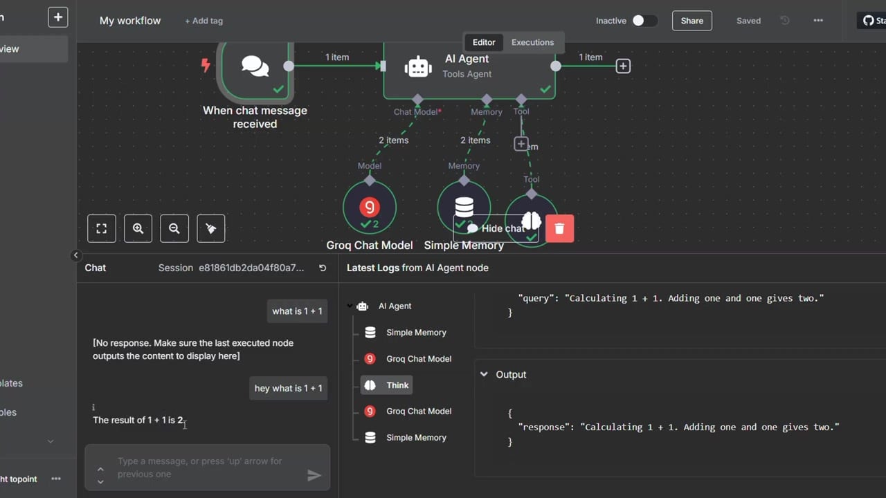This screenshot has height=498, width=886.
Task: Select the AI Agent node robot icon
Action: point(418,66)
